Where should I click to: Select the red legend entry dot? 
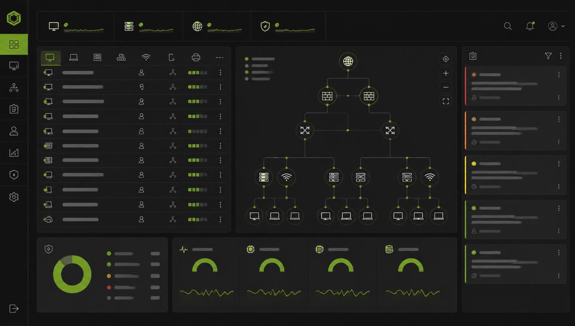click(x=109, y=287)
